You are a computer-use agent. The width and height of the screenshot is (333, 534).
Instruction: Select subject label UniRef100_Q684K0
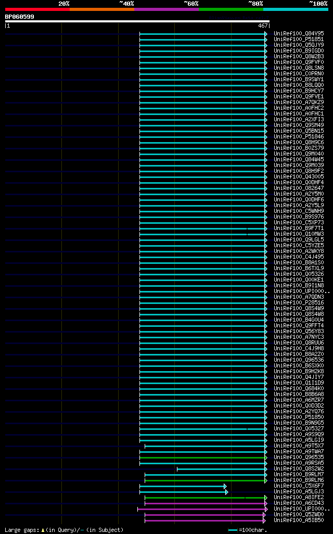click(x=299, y=389)
